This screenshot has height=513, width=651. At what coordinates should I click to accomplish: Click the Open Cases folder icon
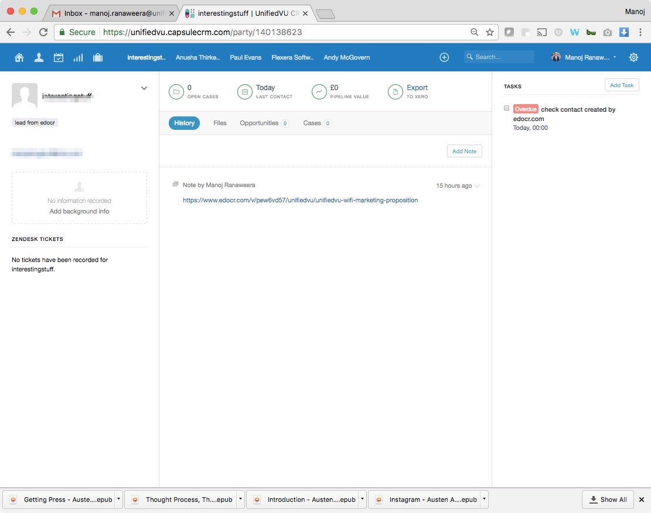tap(176, 92)
